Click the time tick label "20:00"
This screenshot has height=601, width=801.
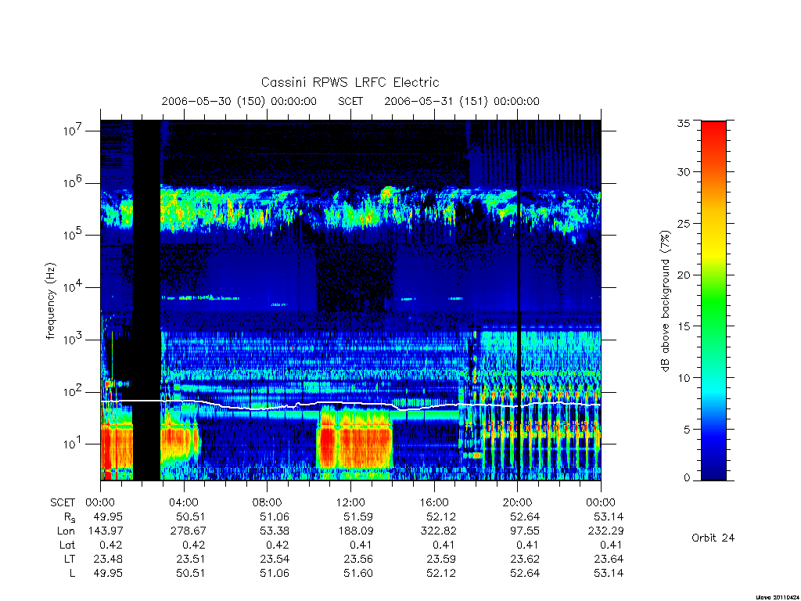518,502
